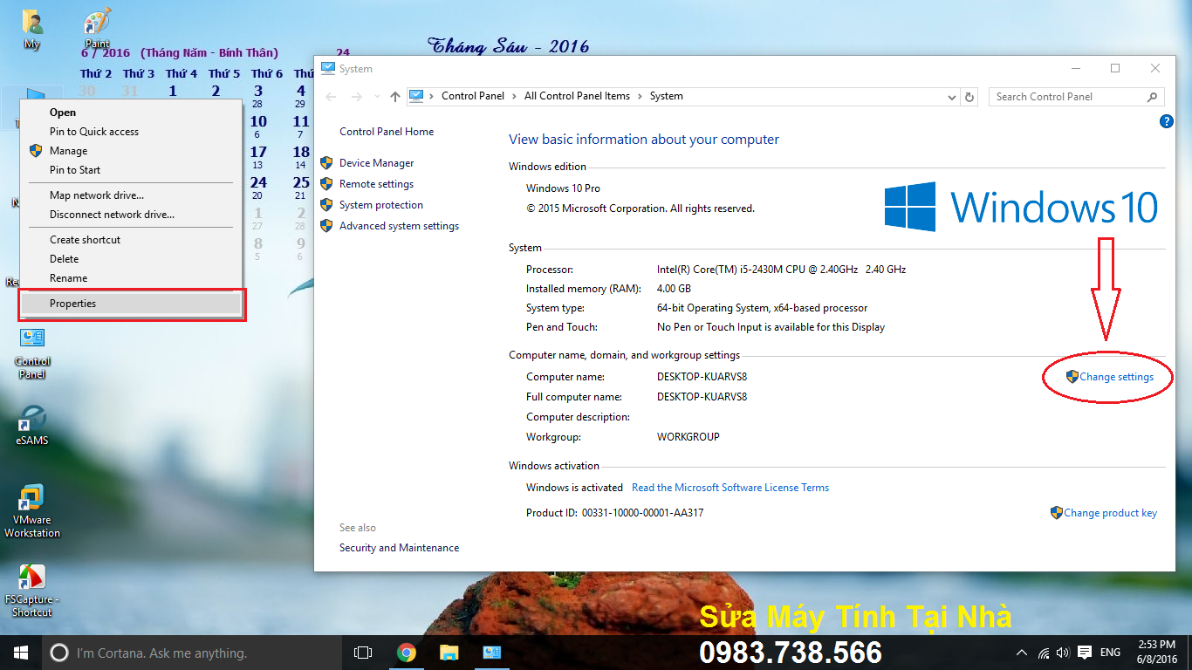
Task: Choose Pin to Start
Action: [x=131, y=170]
